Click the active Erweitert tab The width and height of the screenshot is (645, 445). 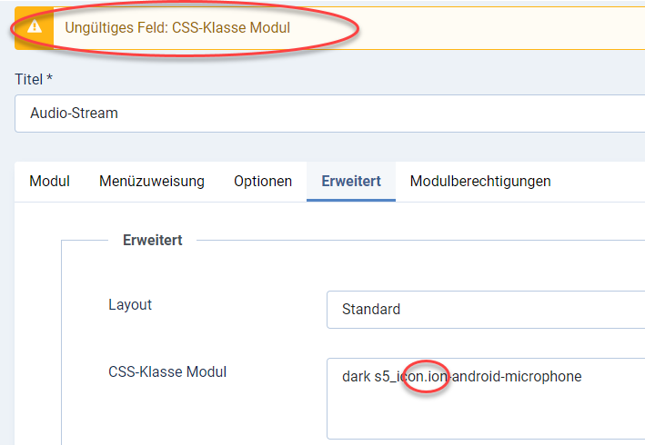351,181
